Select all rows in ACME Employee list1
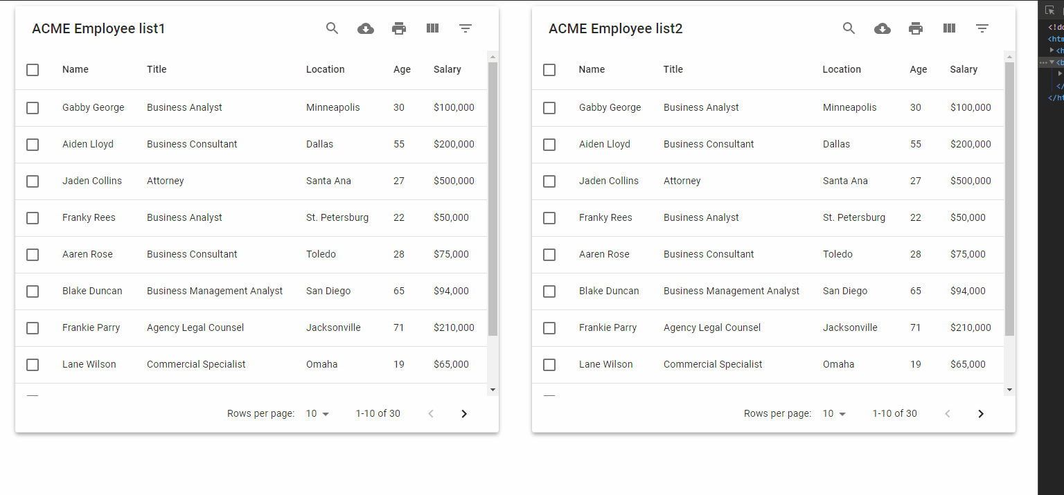Screen dimensions: 1064x495 pos(33,69)
